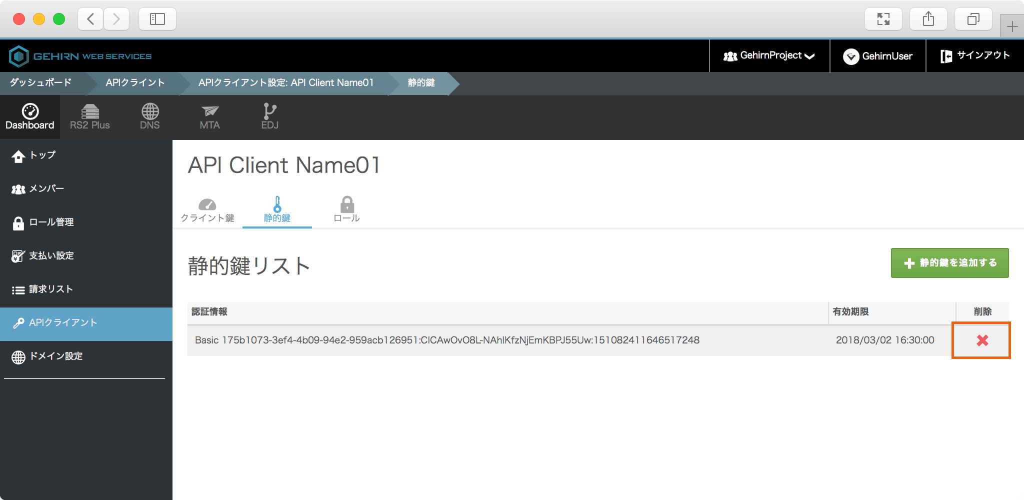Expand the GehirnProject dropdown
Image resolution: width=1024 pixels, height=500 pixels.
click(x=769, y=56)
